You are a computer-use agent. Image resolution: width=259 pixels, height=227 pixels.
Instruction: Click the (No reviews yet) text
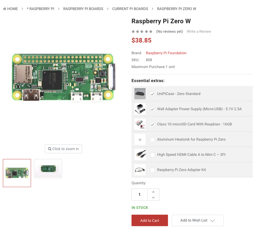[x=169, y=31]
